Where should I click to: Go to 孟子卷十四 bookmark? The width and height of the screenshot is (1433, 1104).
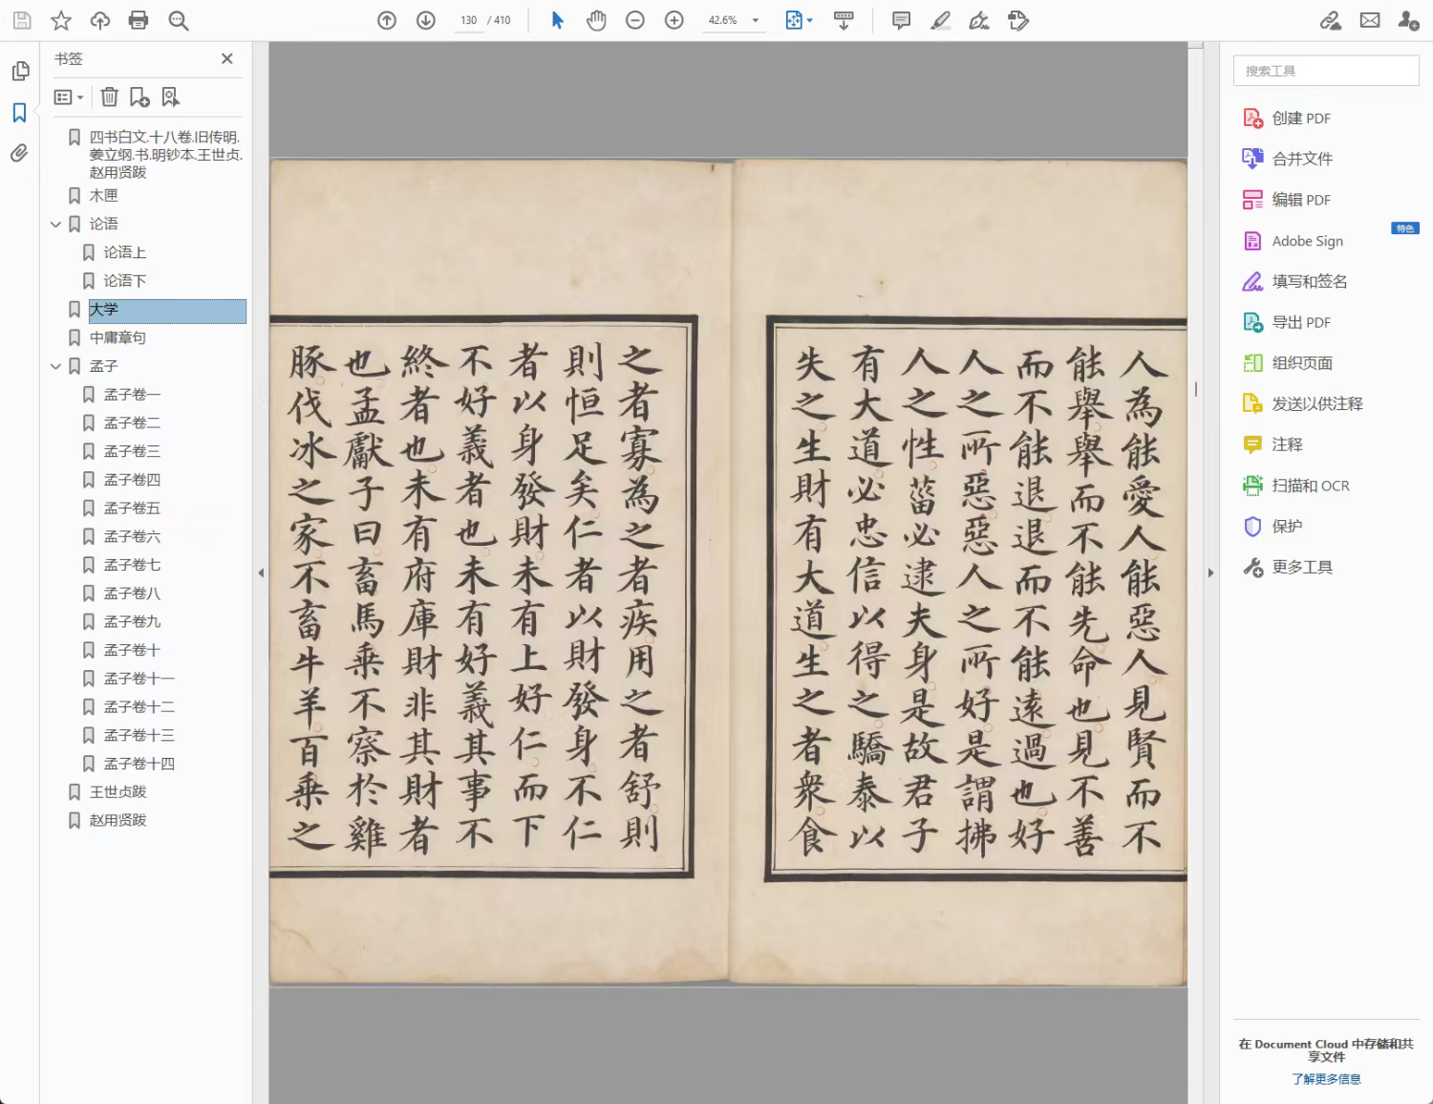[x=139, y=764]
